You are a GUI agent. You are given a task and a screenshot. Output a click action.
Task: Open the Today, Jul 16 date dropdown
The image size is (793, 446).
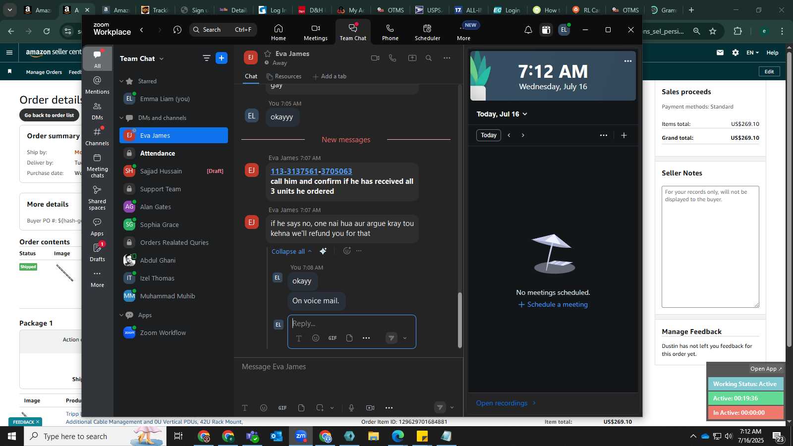(502, 114)
